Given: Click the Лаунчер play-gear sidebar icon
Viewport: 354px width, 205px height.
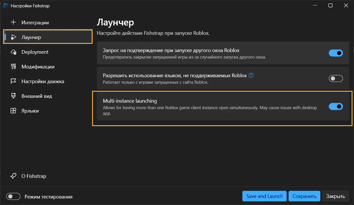Looking at the screenshot, I should point(13,37).
